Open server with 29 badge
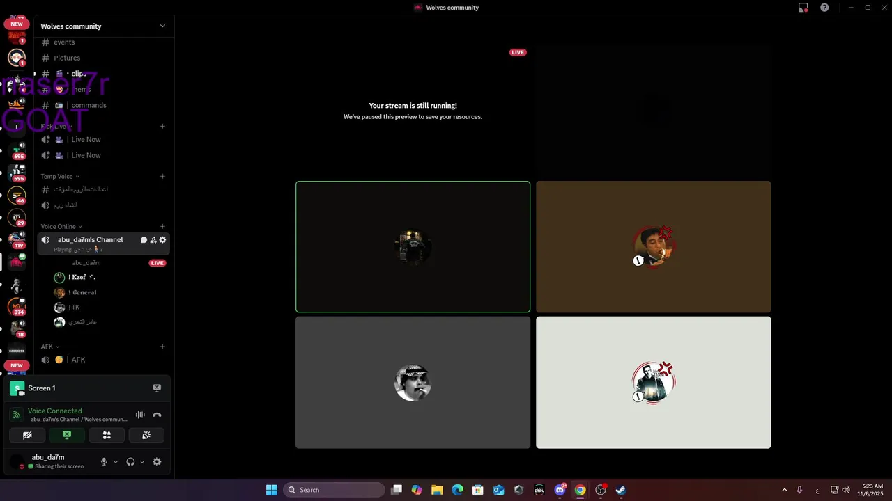 pos(17,218)
